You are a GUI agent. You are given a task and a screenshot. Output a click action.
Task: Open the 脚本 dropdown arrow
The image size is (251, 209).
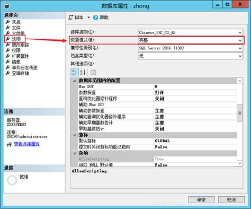tap(88, 18)
